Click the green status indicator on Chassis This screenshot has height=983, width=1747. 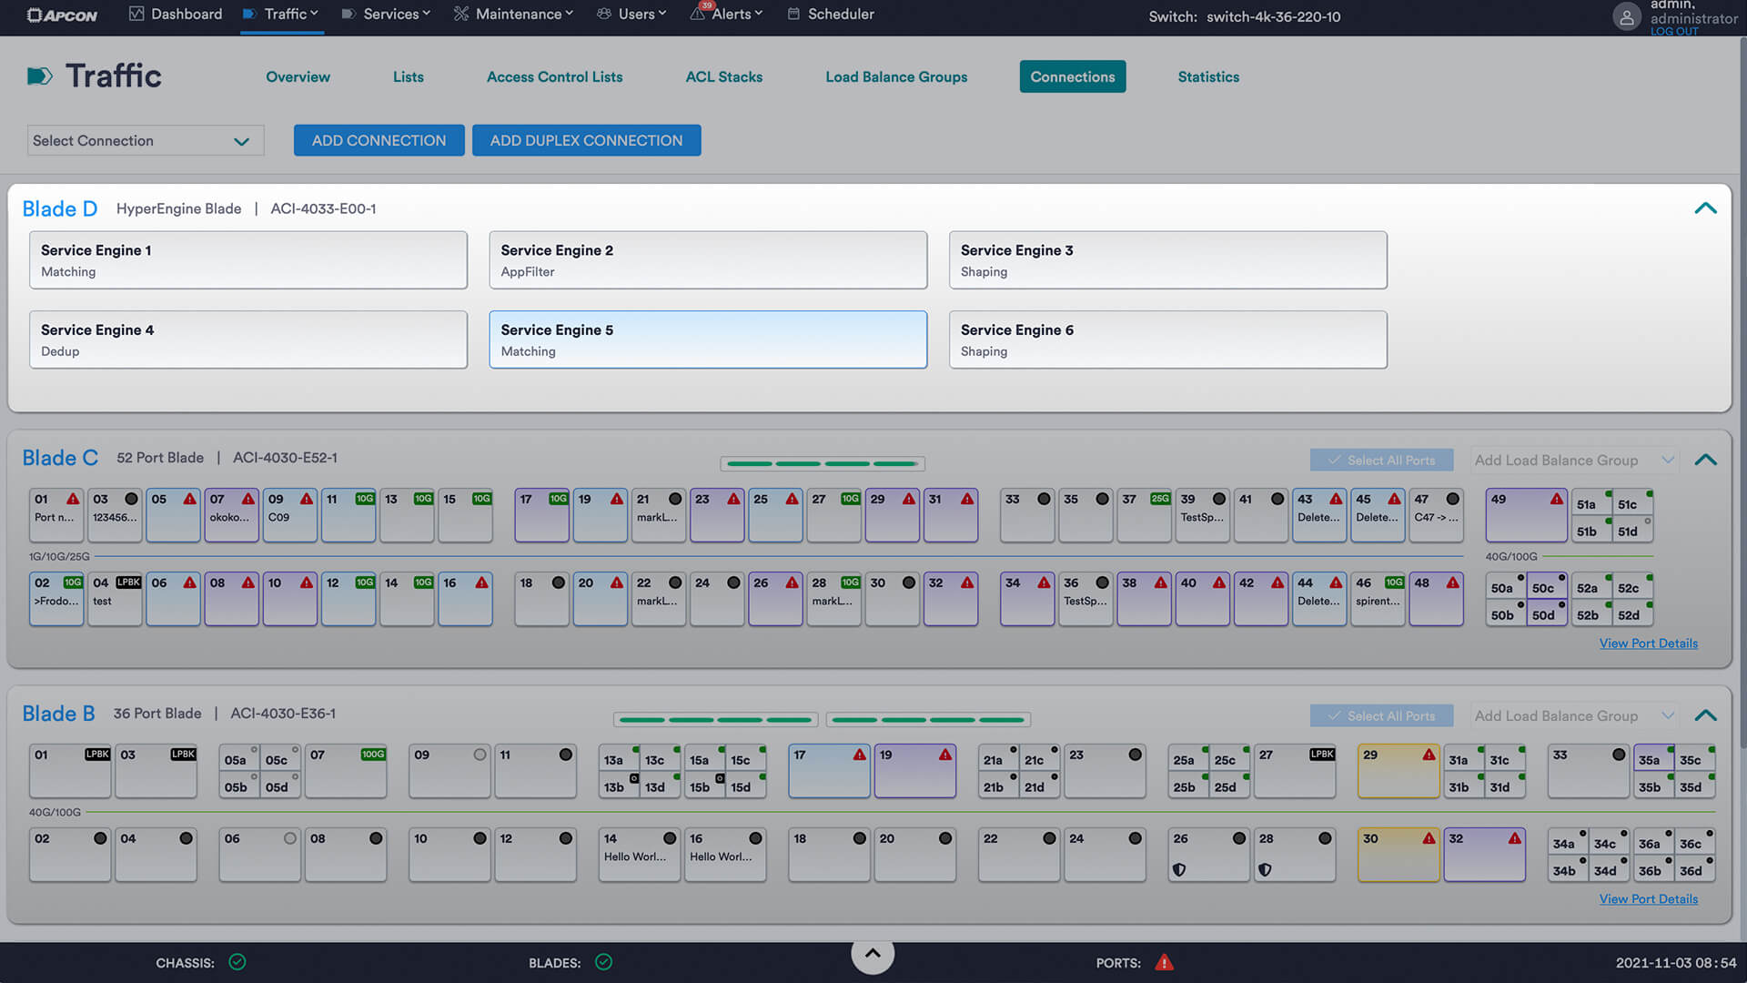point(237,961)
